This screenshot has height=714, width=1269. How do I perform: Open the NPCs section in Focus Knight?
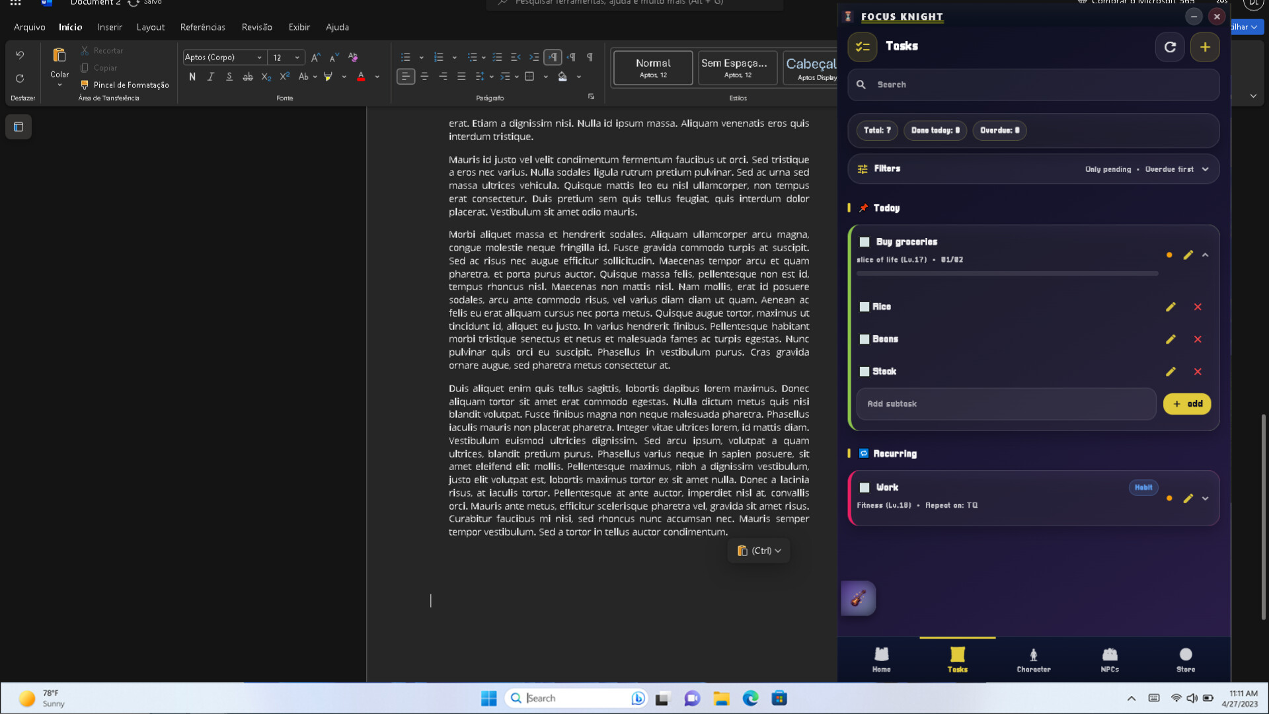(x=1110, y=659)
